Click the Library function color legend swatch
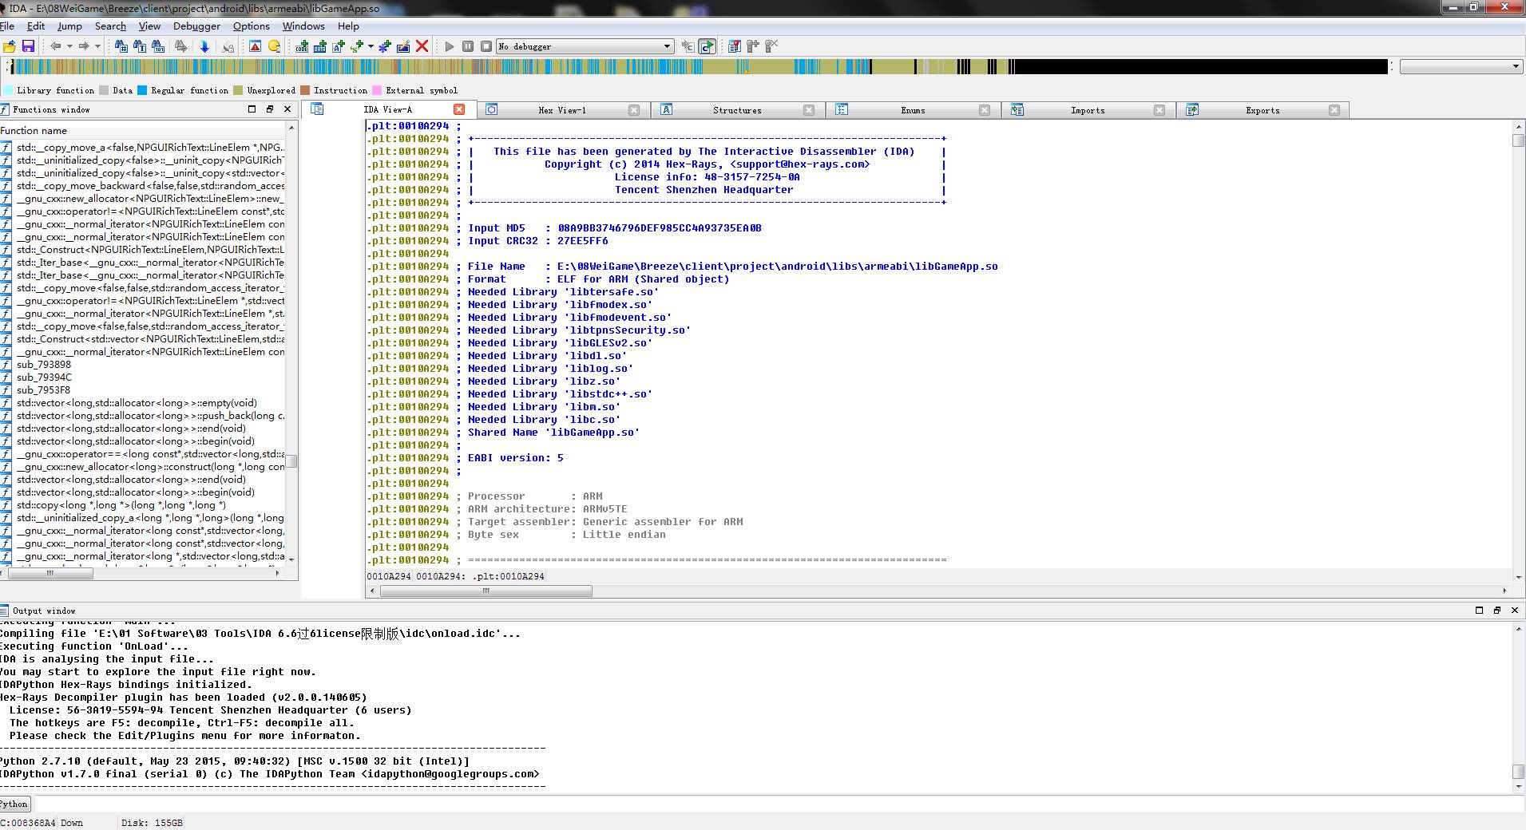This screenshot has height=830, width=1526. coord(8,90)
